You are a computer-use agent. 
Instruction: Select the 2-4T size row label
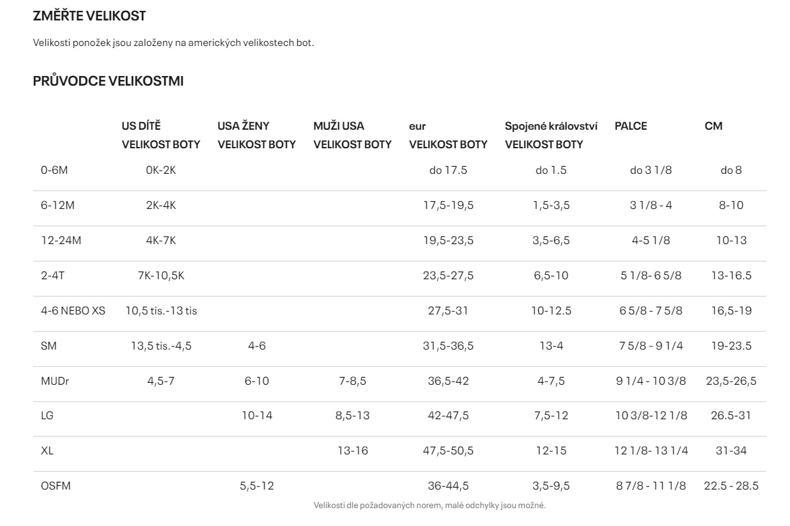click(52, 276)
